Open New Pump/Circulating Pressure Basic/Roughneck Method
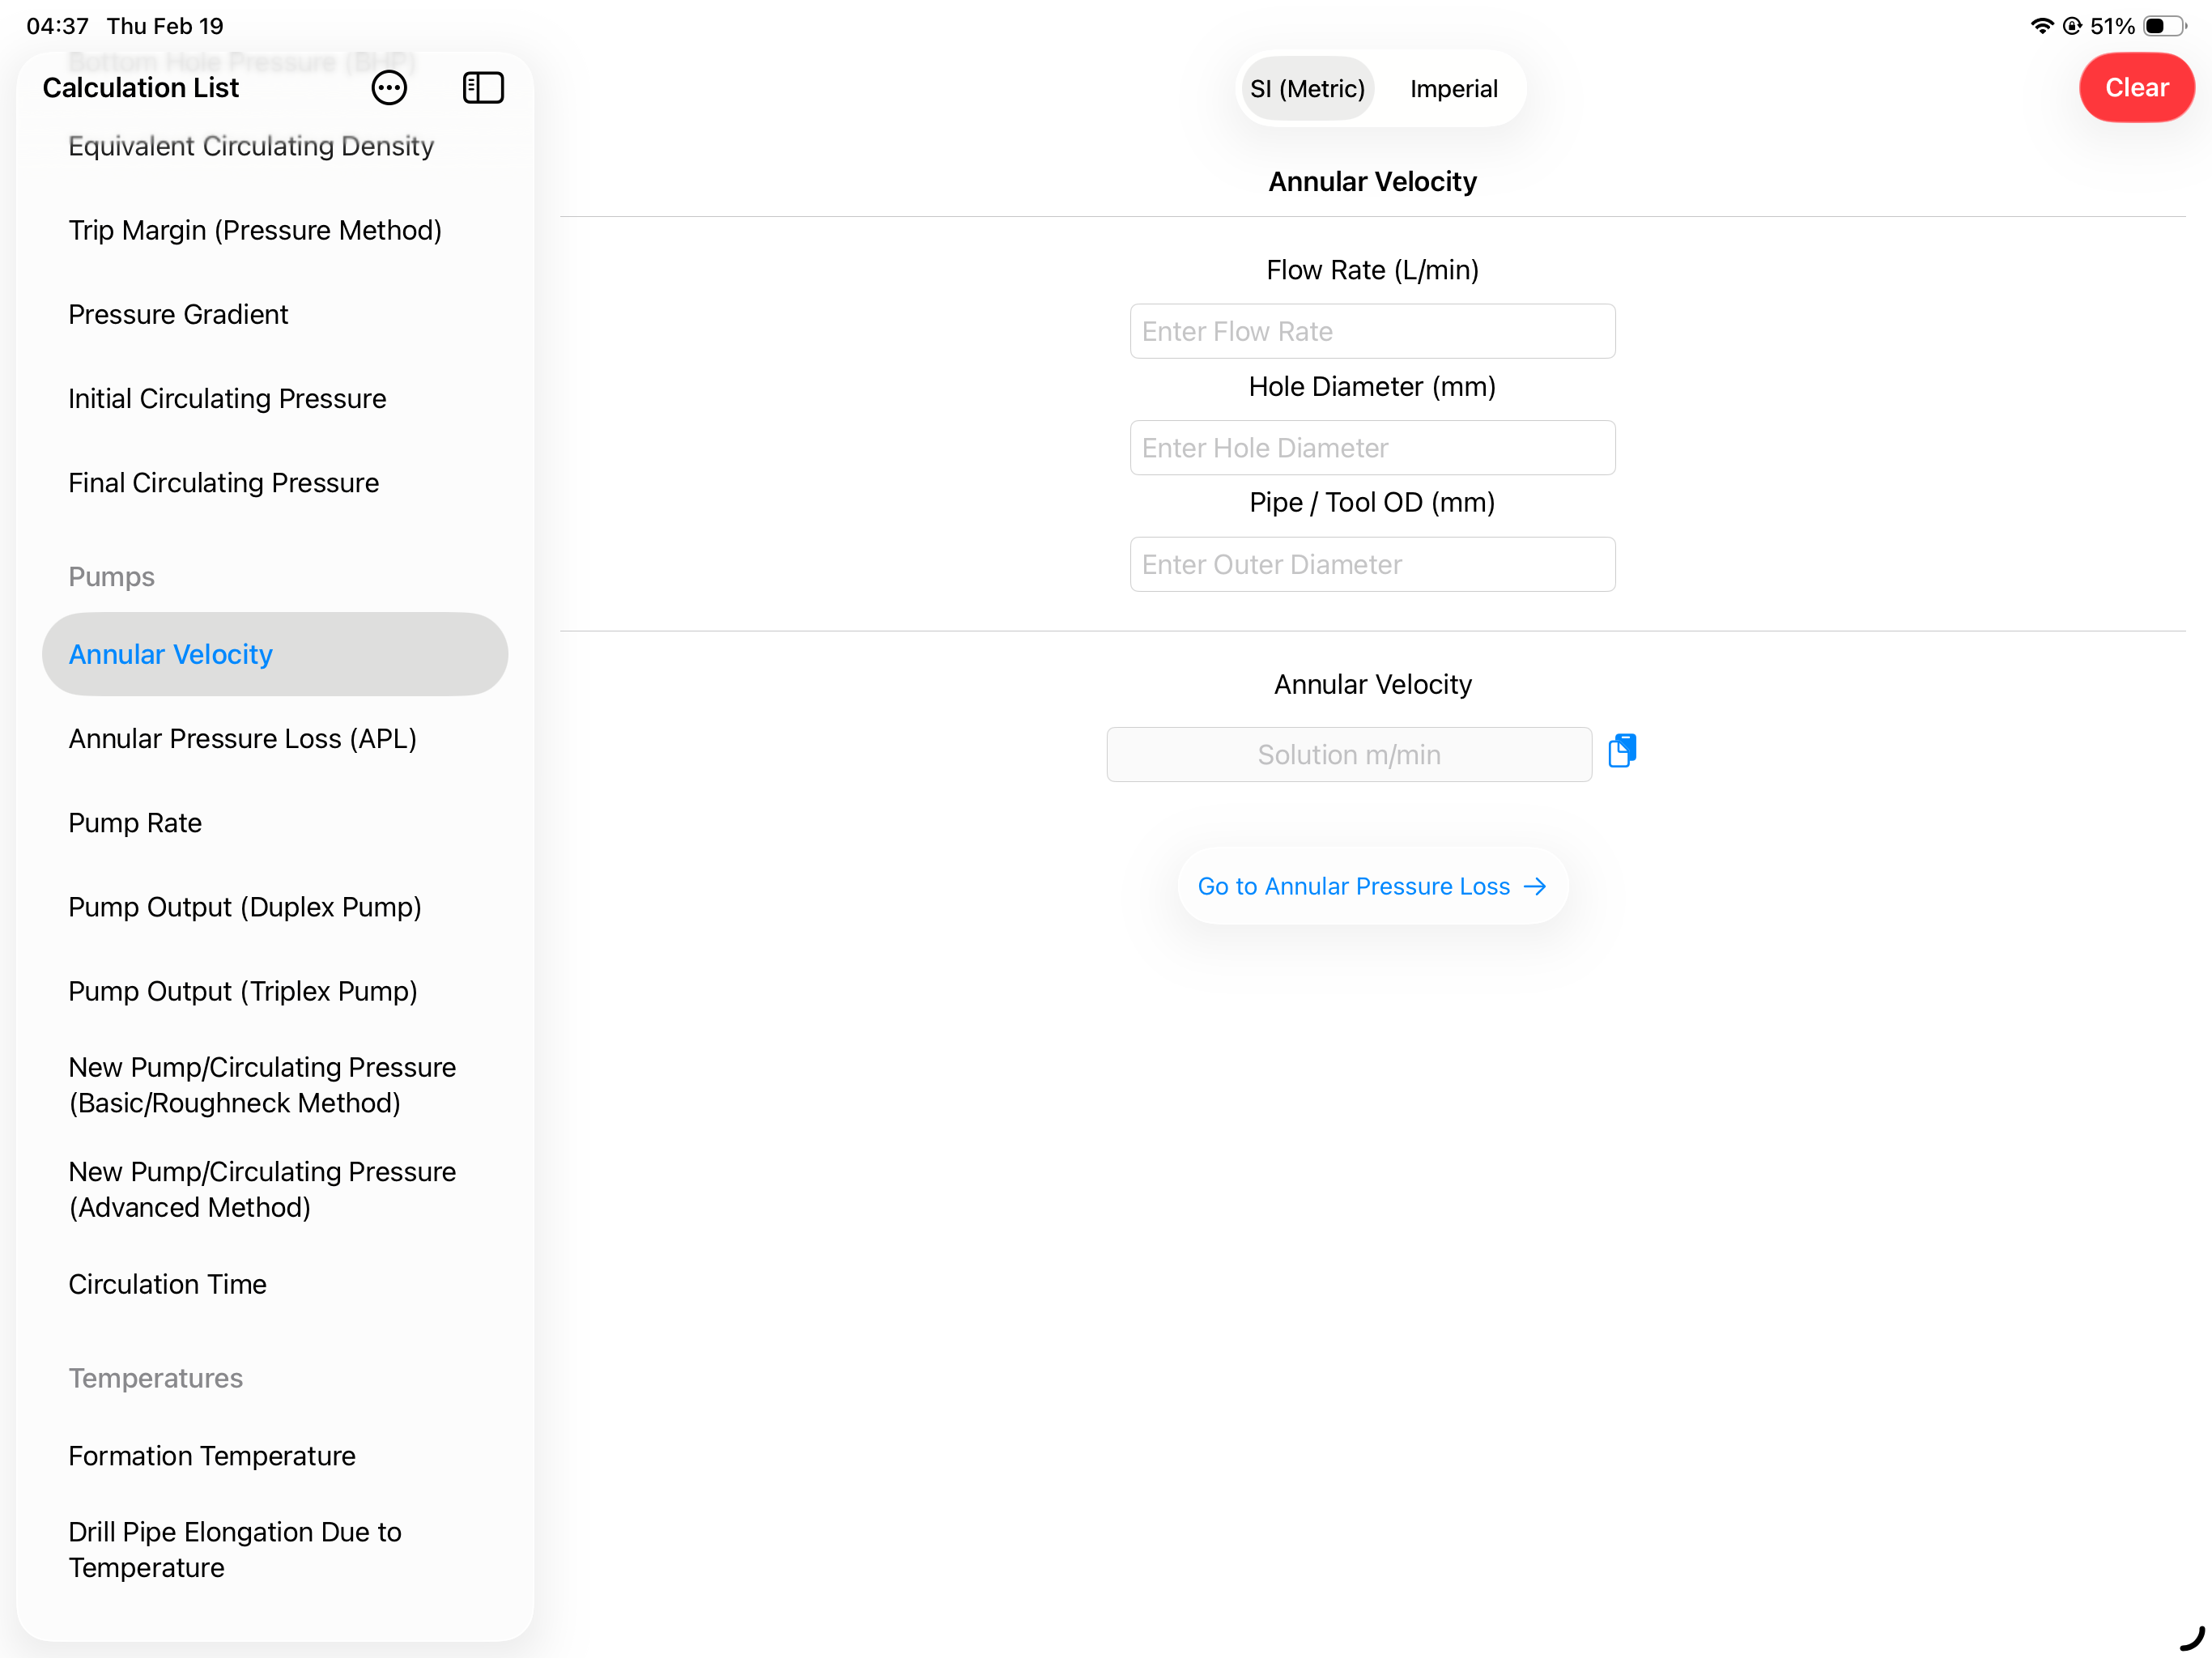The image size is (2212, 1658). pos(262,1085)
